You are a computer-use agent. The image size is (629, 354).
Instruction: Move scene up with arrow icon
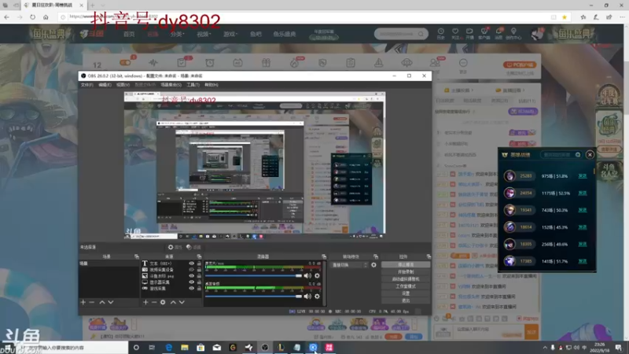click(x=102, y=302)
